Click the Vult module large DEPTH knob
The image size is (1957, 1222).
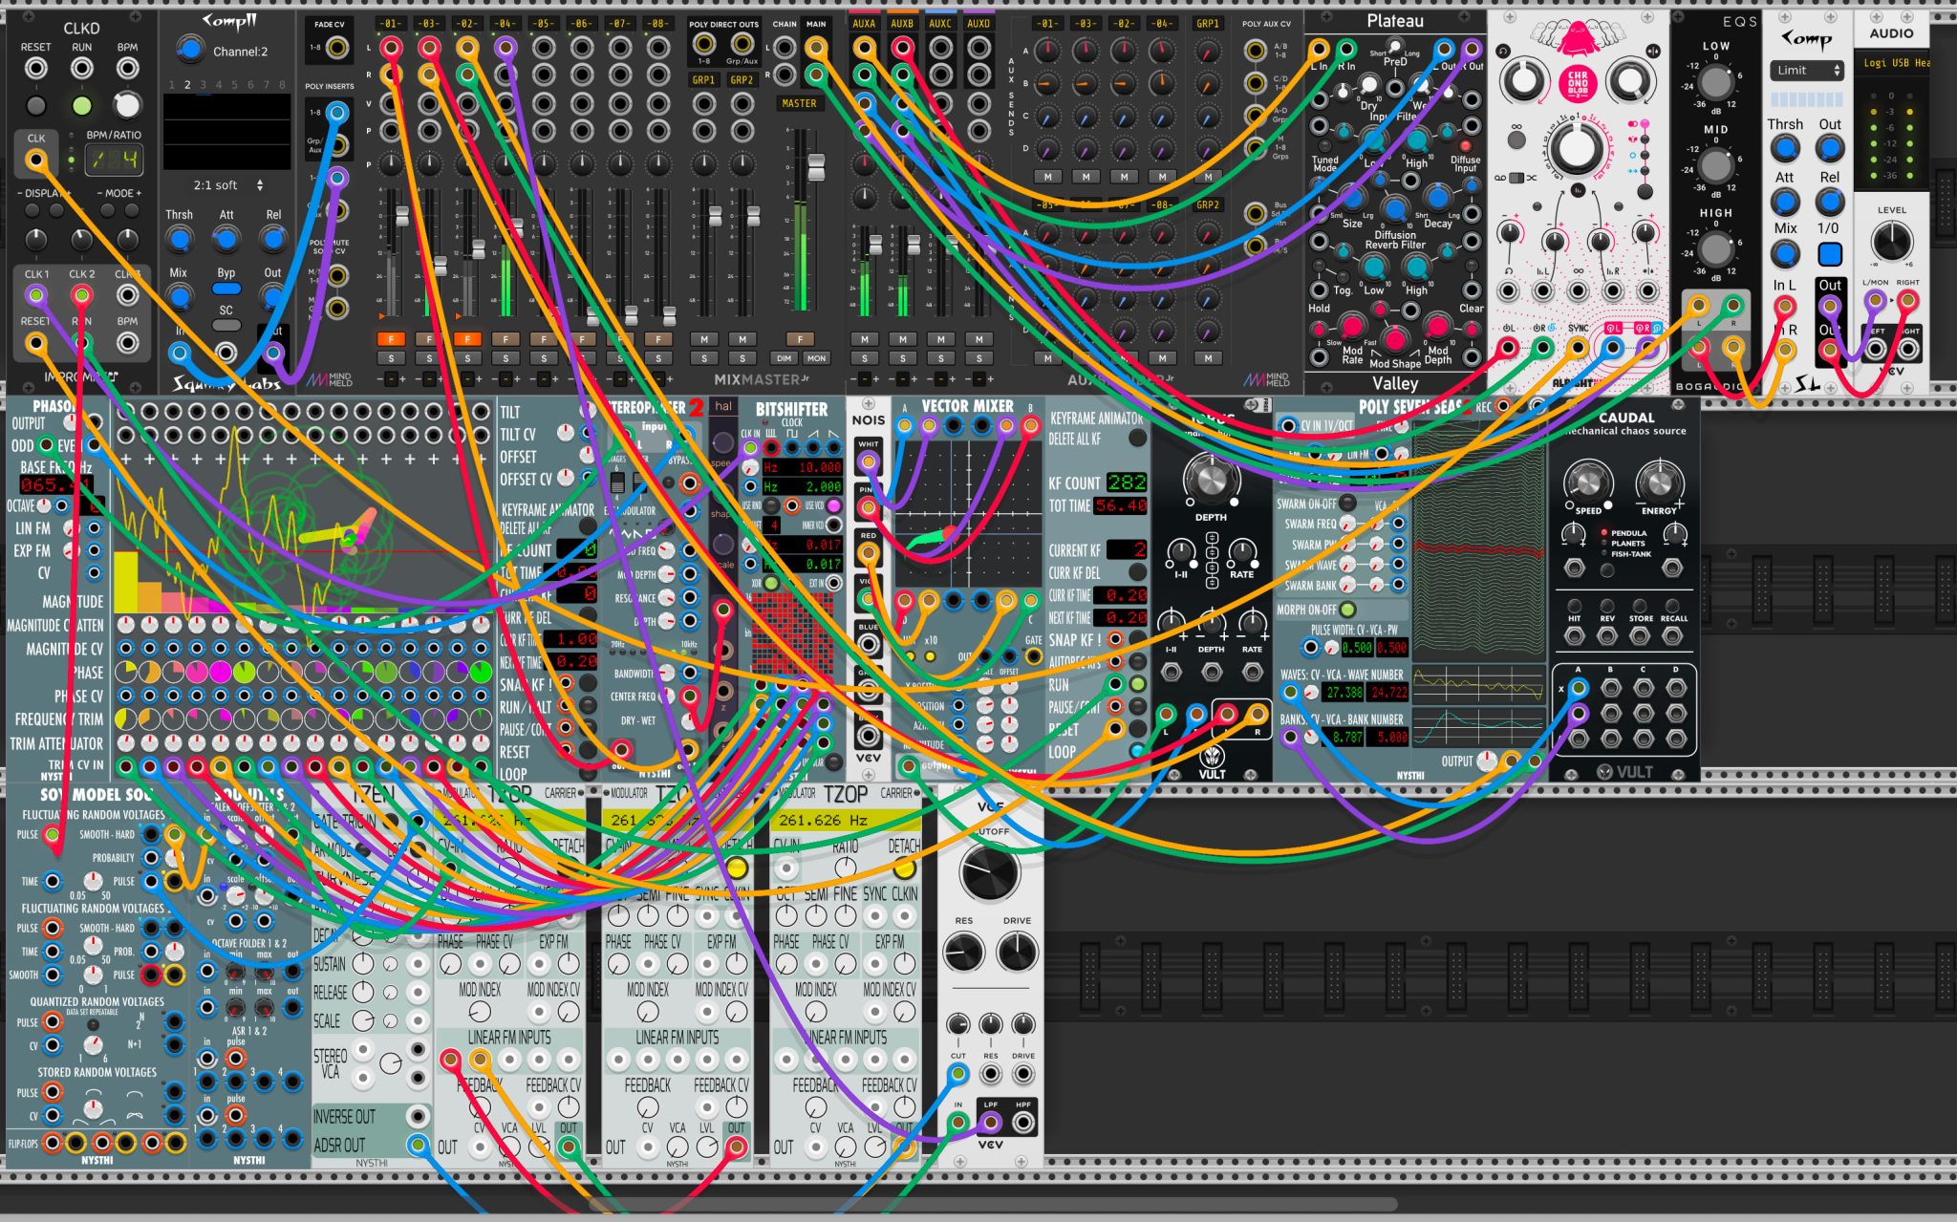(1210, 479)
